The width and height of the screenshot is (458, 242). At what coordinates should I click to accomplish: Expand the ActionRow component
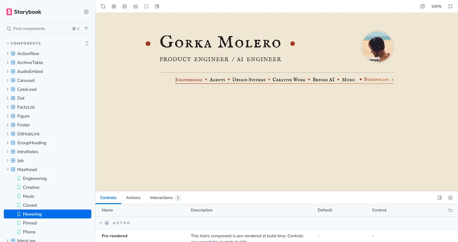(x=28, y=53)
